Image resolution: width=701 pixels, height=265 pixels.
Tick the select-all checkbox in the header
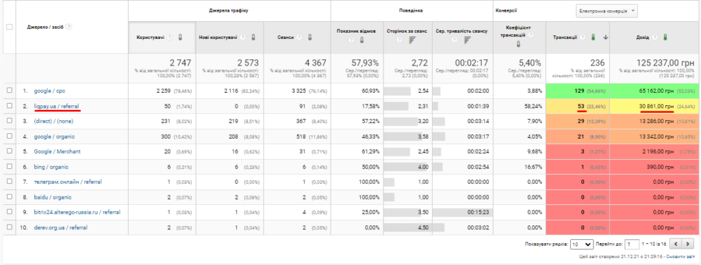click(x=10, y=27)
